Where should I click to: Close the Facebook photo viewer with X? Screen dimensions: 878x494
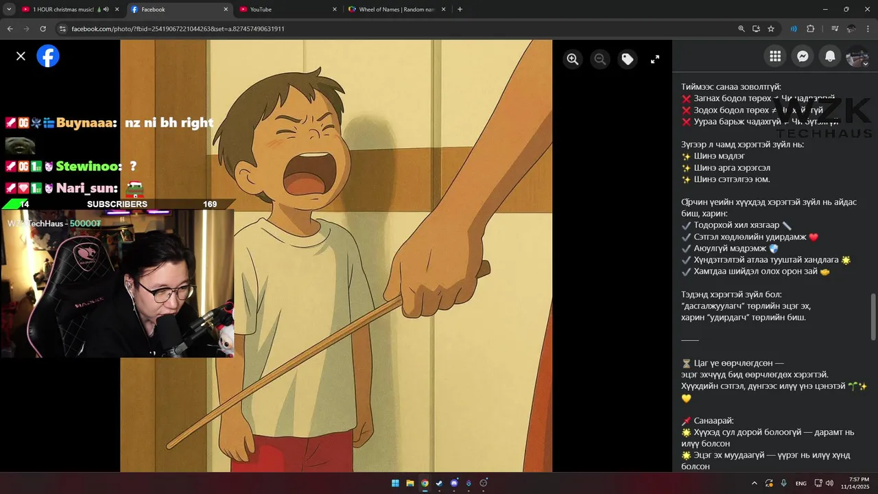point(21,56)
